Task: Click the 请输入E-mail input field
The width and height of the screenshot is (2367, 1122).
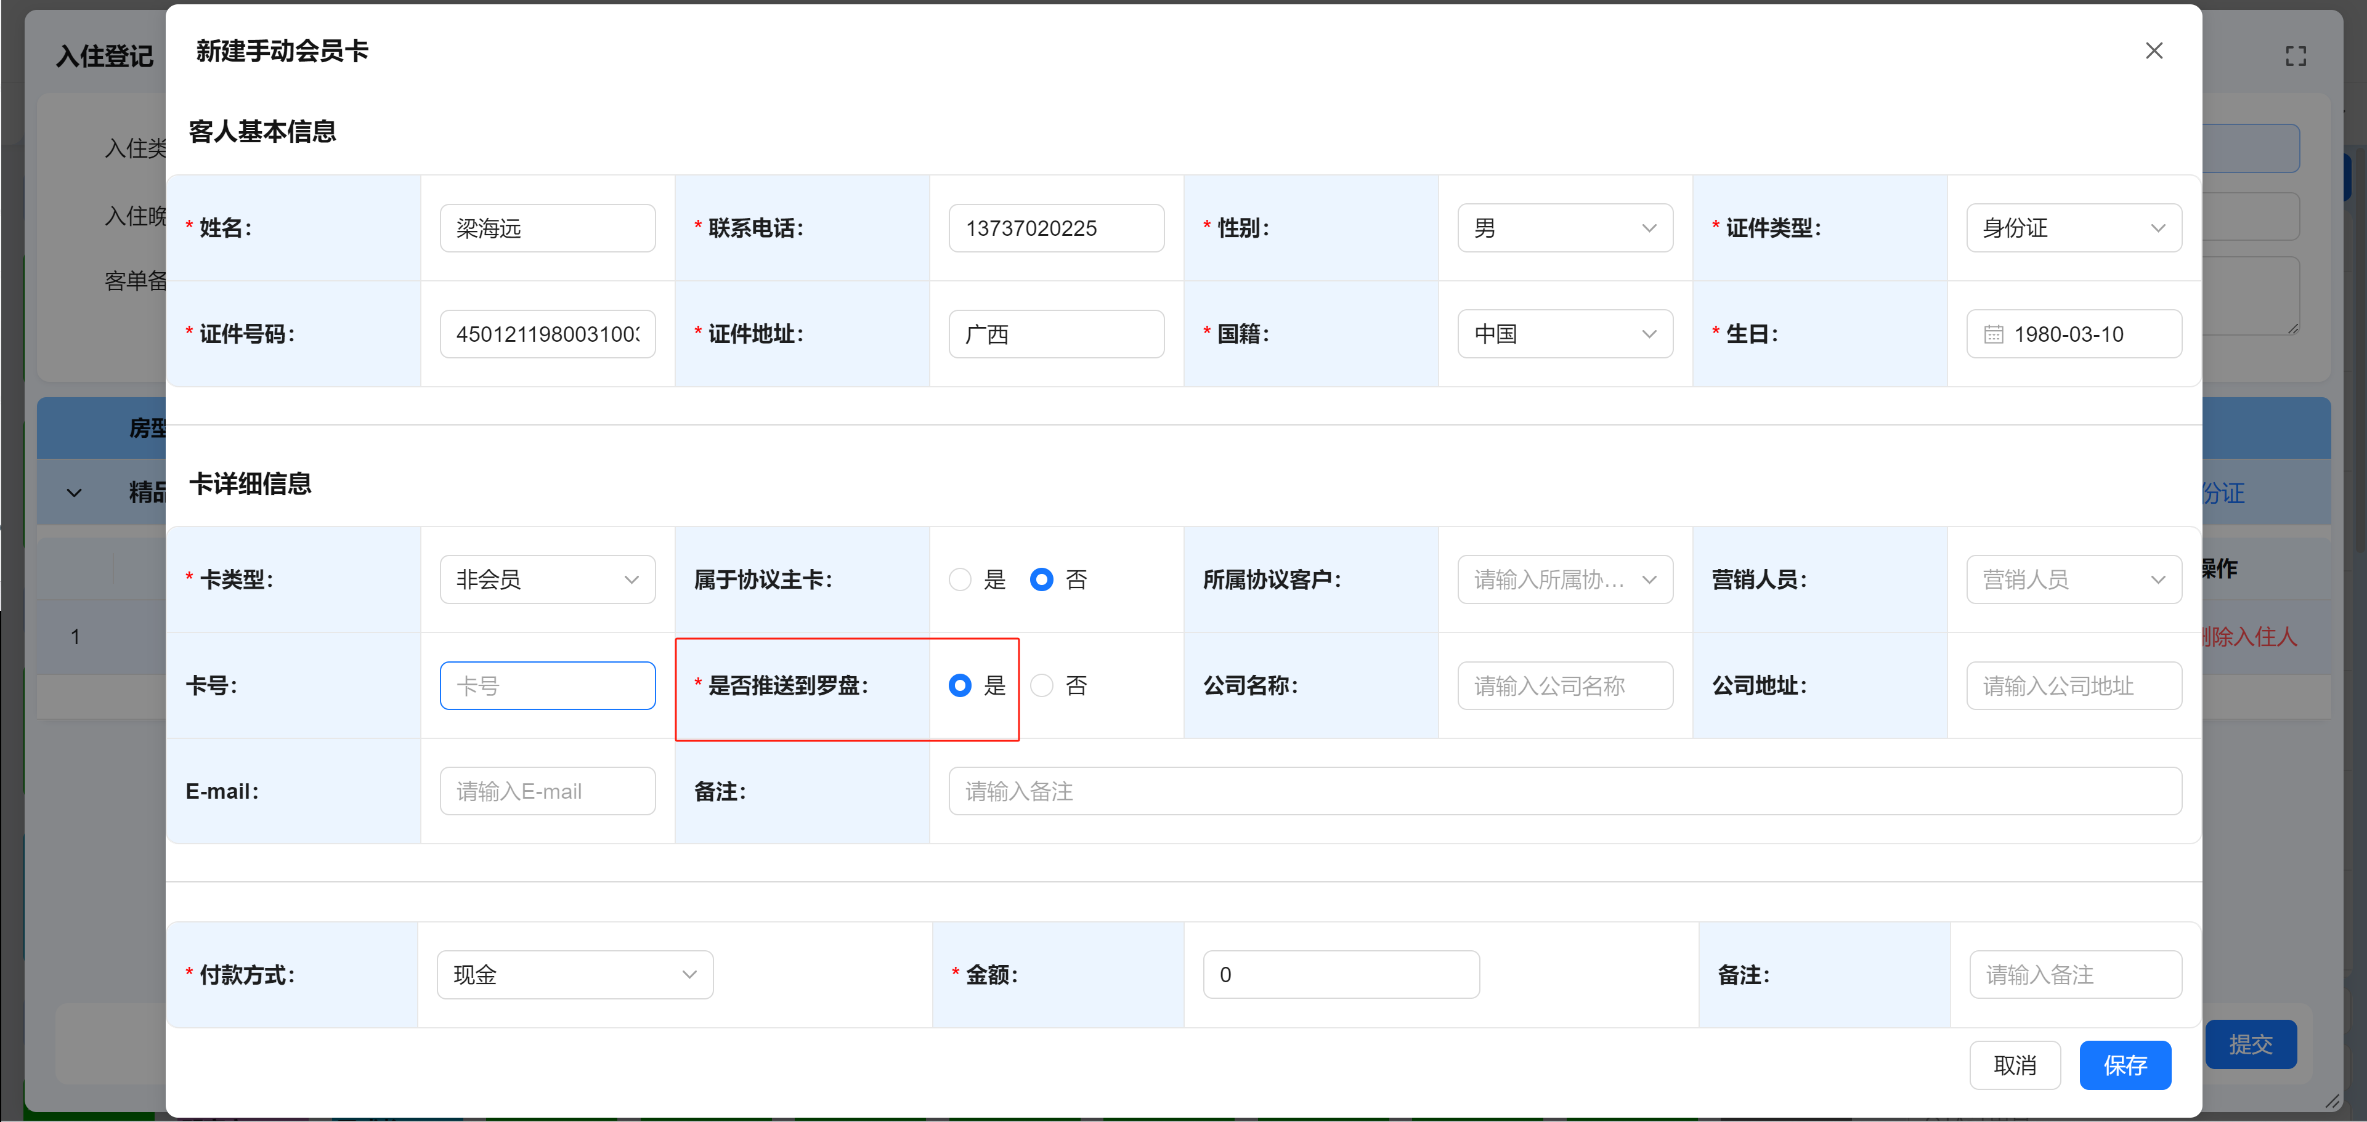Action: (546, 791)
